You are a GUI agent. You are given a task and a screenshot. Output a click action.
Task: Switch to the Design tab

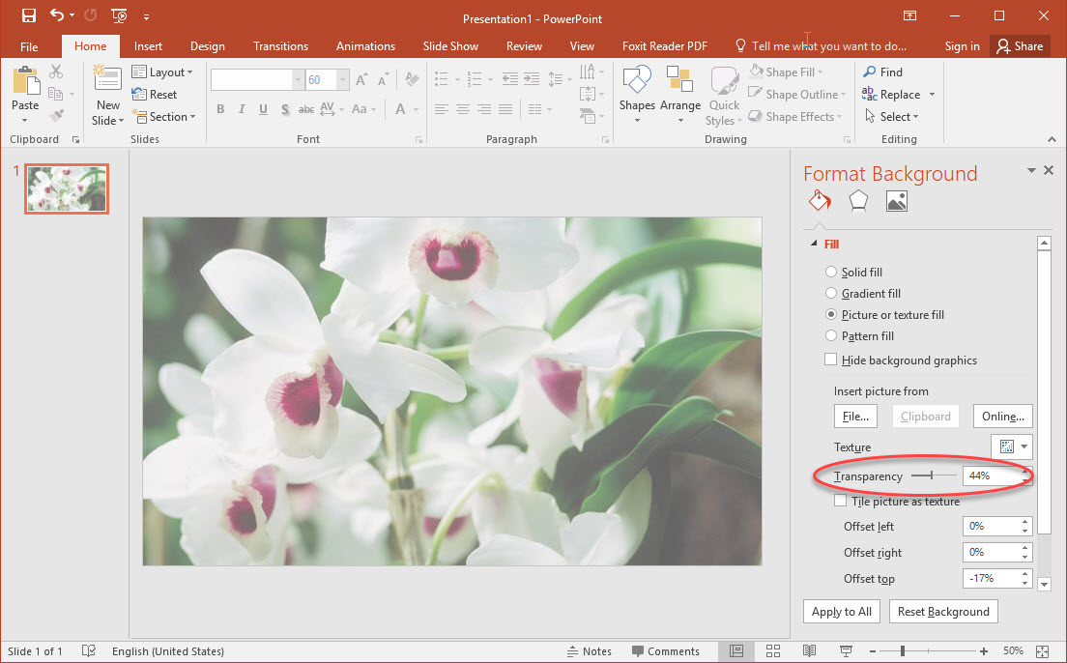pos(207,45)
